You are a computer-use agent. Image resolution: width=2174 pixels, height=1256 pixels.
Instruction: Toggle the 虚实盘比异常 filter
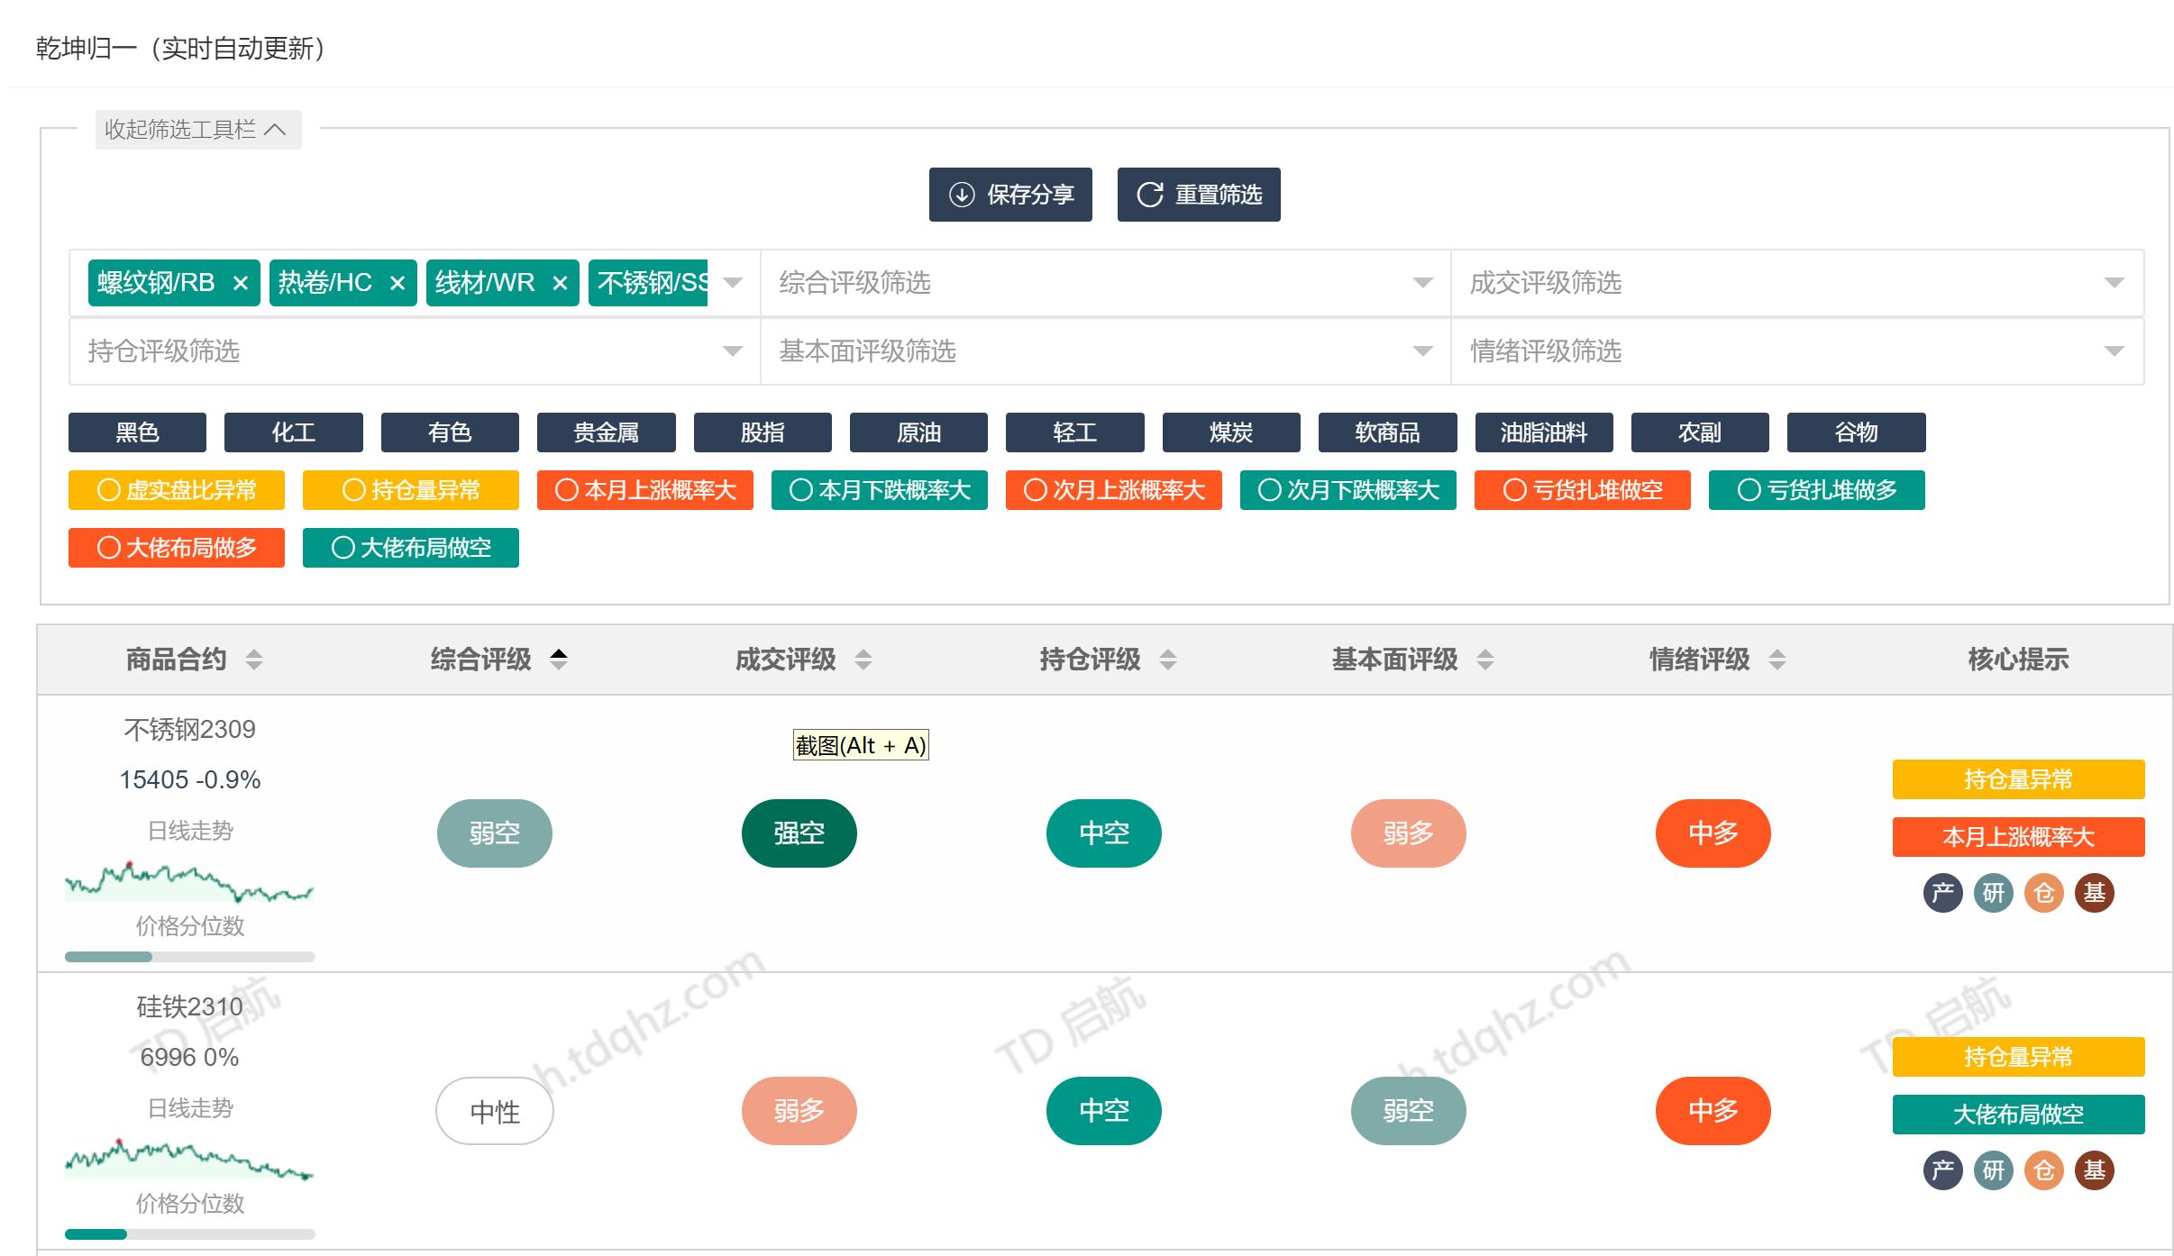176,490
